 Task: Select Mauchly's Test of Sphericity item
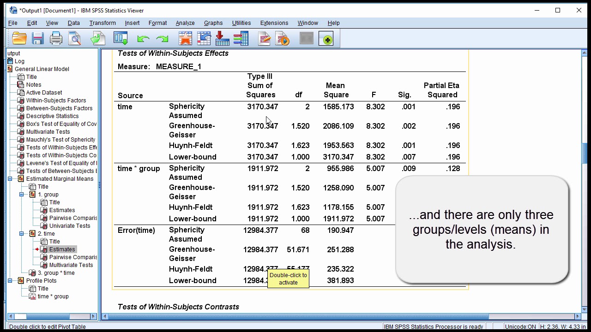(x=60, y=139)
